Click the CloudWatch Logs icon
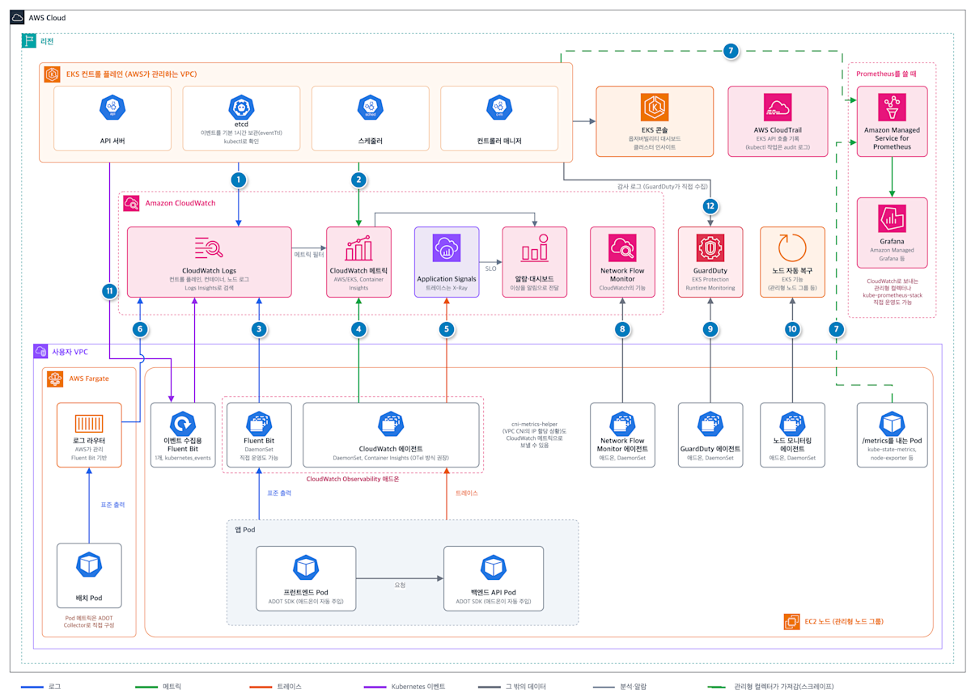This screenshot has height=698, width=971. (209, 249)
